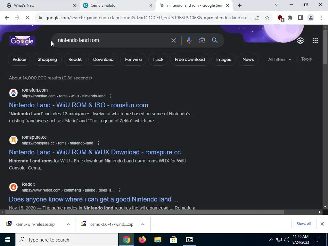Open Firefox from the taskbar

pos(142,240)
